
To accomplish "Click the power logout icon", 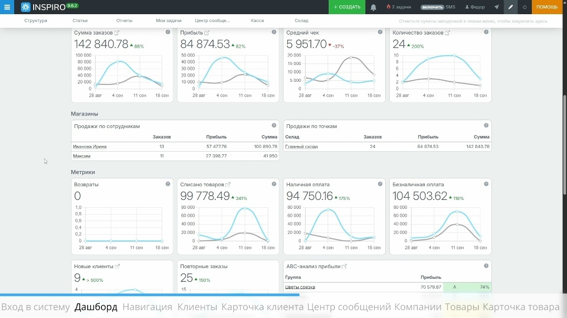I will (524, 7).
